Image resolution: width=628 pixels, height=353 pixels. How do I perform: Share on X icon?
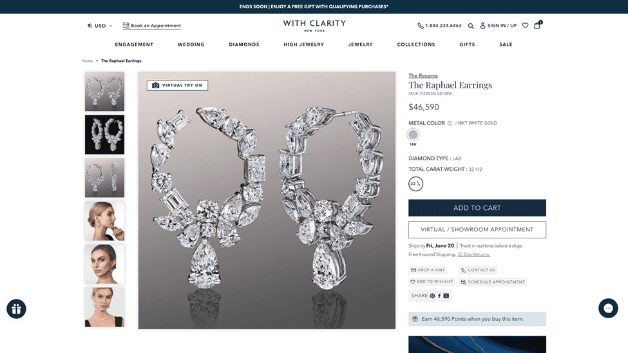point(446,296)
